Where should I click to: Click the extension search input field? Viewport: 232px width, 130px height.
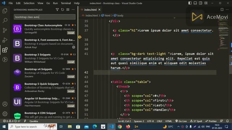[x=45, y=17]
